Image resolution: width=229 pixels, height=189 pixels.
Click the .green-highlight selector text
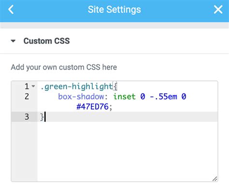[77, 87]
